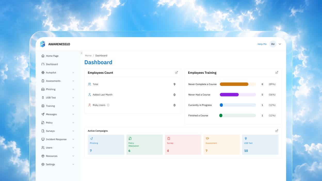The image size is (322, 181).
Task: Click the USB Test device icon in sidebar
Action: coord(43,97)
